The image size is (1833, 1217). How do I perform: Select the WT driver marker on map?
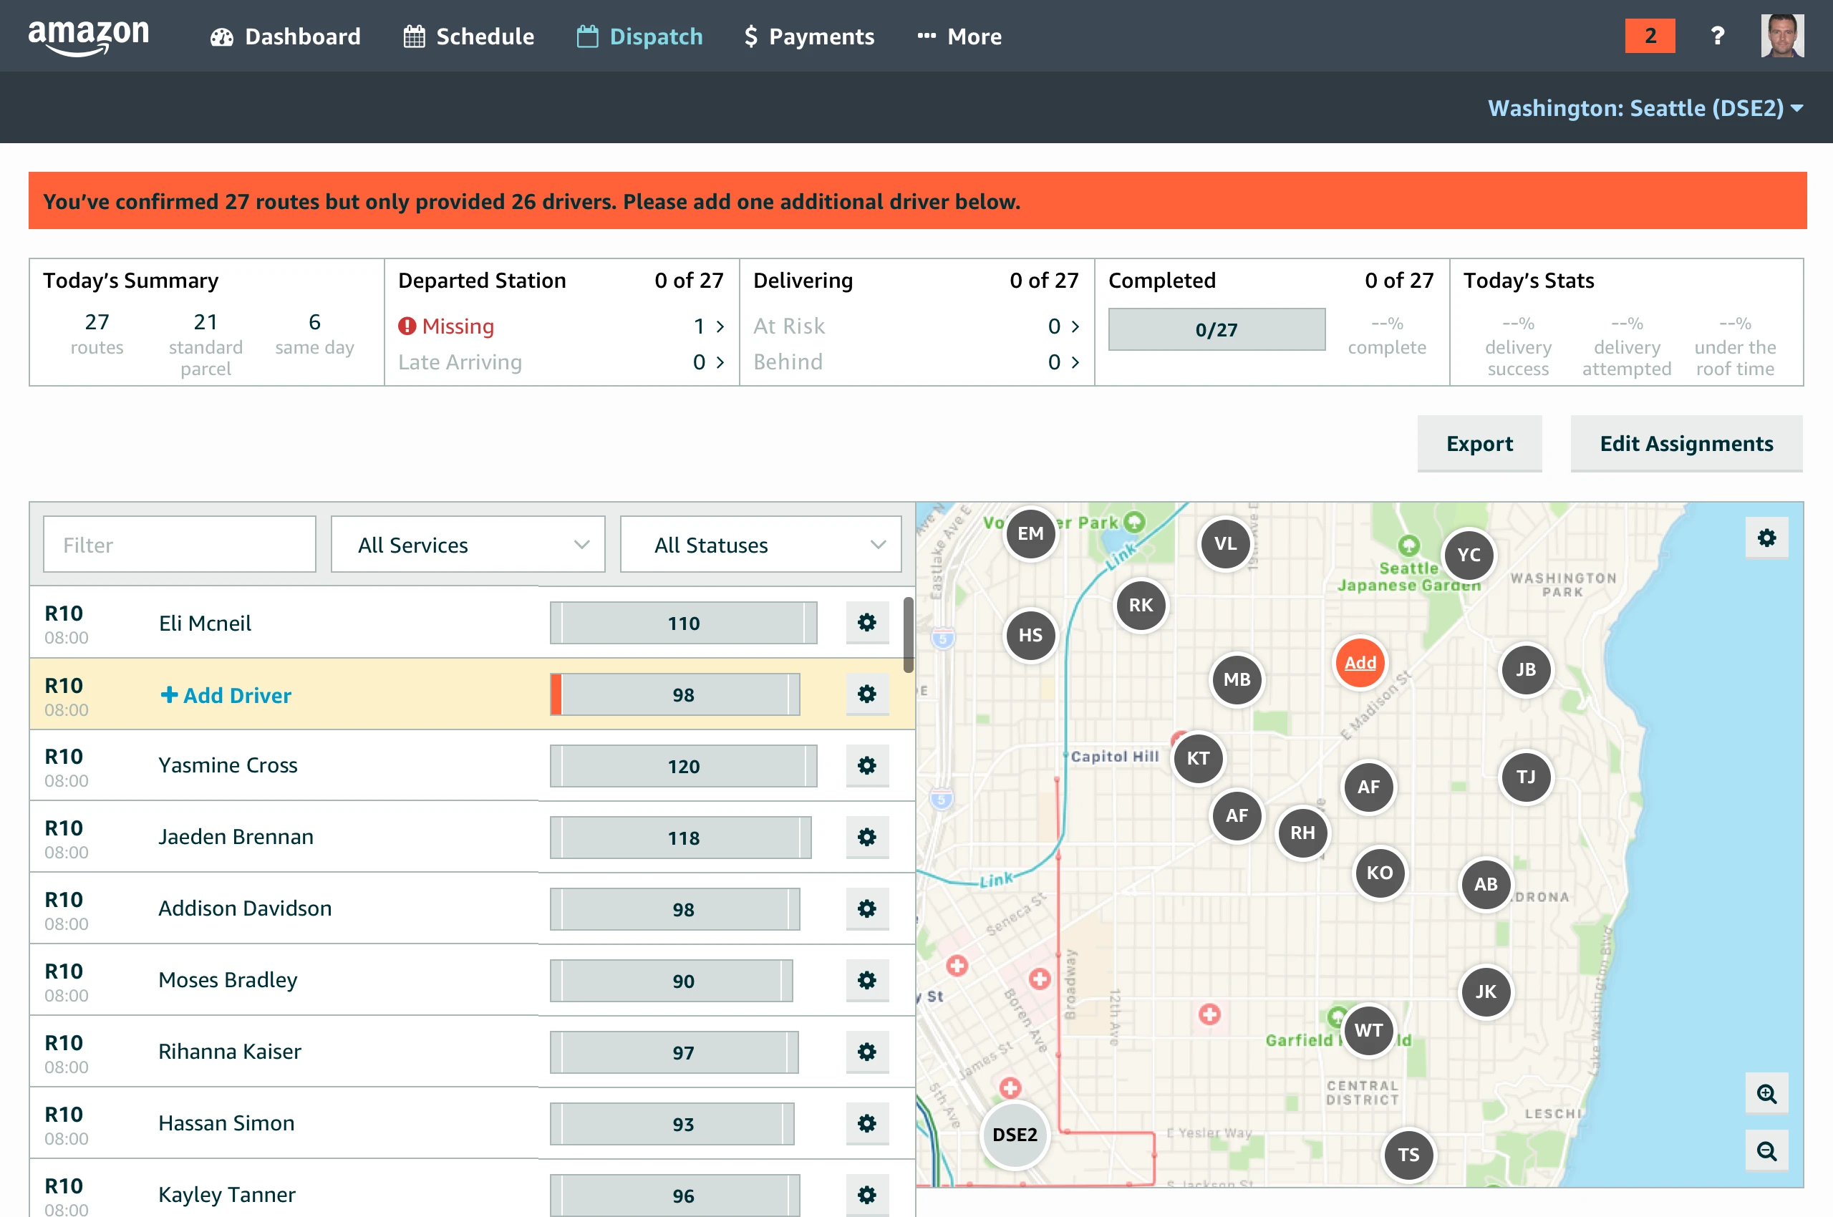(1368, 1030)
